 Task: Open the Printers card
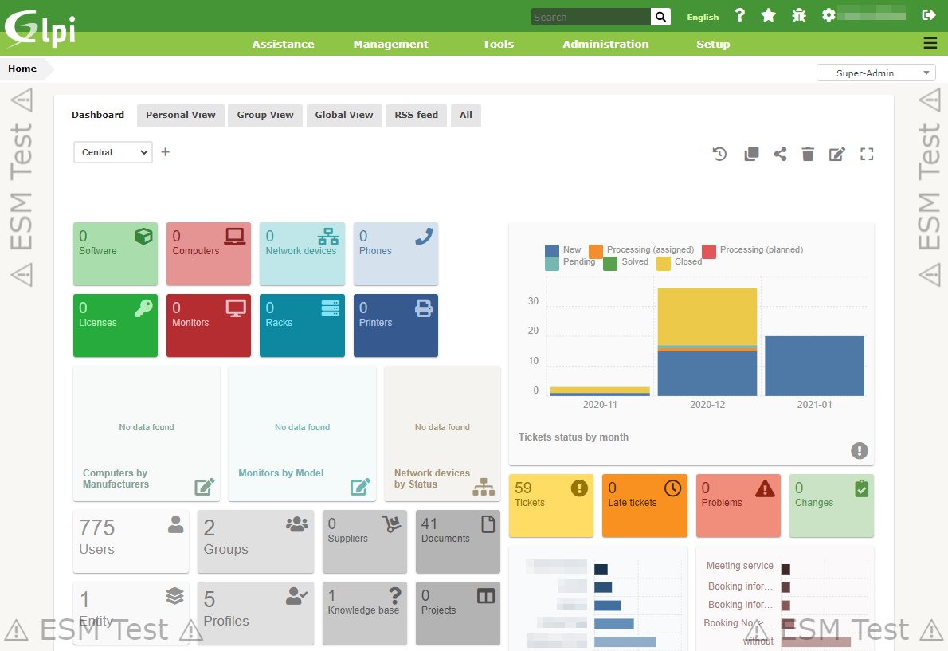point(395,326)
